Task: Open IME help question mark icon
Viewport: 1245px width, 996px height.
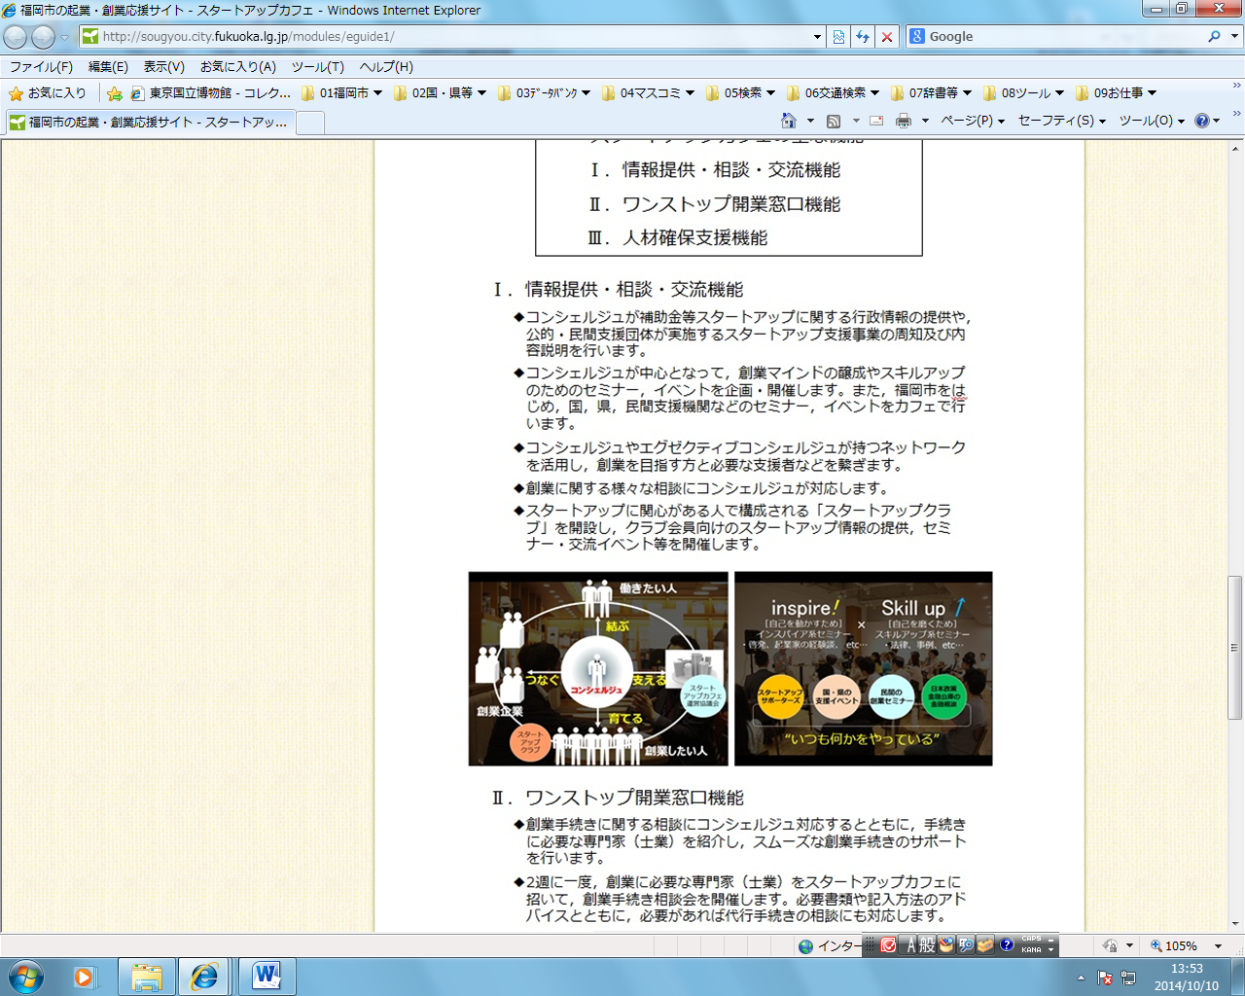Action: (x=1007, y=944)
